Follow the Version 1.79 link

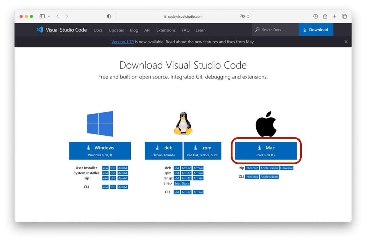123,42
